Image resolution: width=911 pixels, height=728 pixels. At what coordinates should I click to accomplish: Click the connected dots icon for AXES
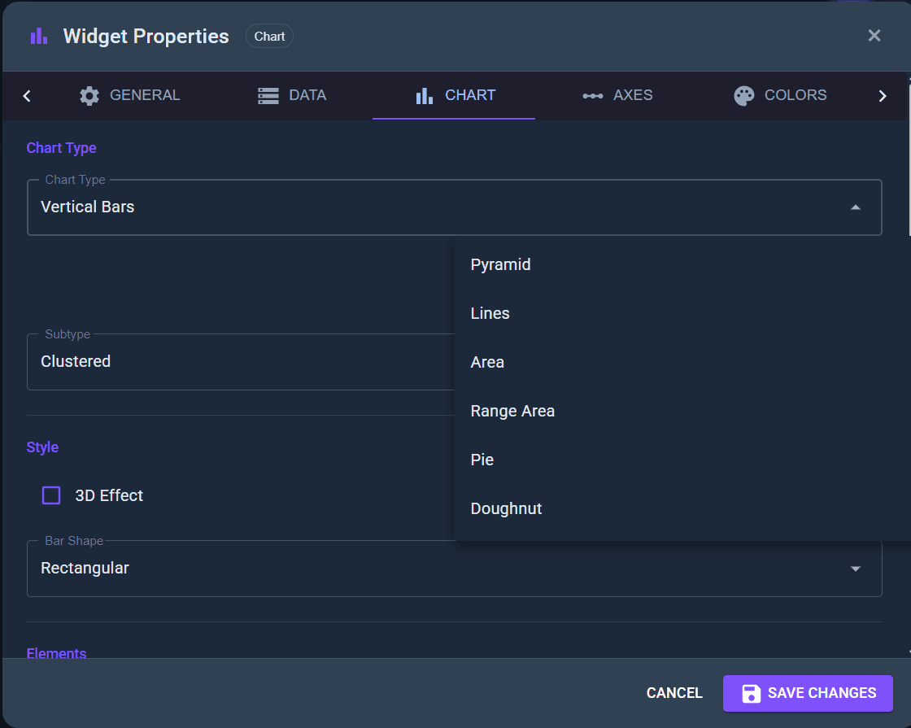click(x=593, y=95)
